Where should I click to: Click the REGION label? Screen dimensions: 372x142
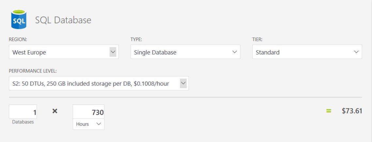pyautogui.click(x=18, y=39)
